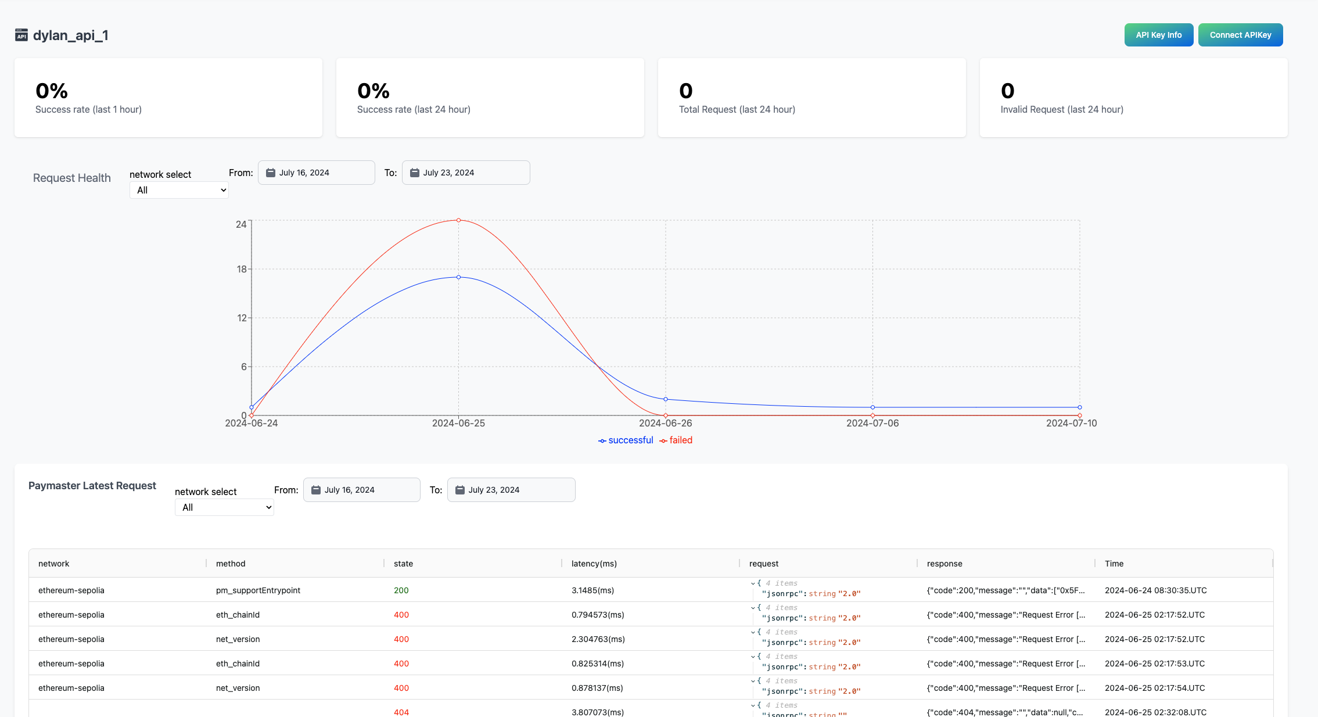
Task: Toggle the successful series in chart legend
Action: [x=626, y=440]
